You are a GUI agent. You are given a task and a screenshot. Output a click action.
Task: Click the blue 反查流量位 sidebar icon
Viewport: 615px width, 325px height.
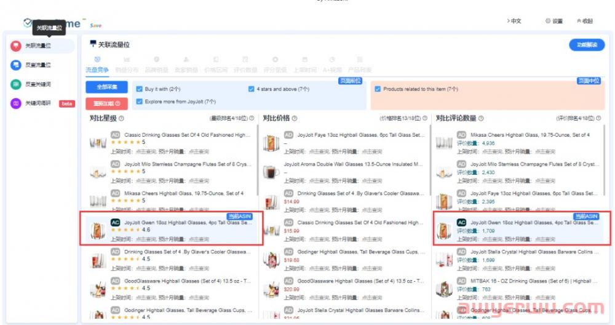16,65
